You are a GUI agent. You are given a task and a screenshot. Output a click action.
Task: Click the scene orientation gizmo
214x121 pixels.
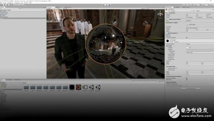pos(160,14)
